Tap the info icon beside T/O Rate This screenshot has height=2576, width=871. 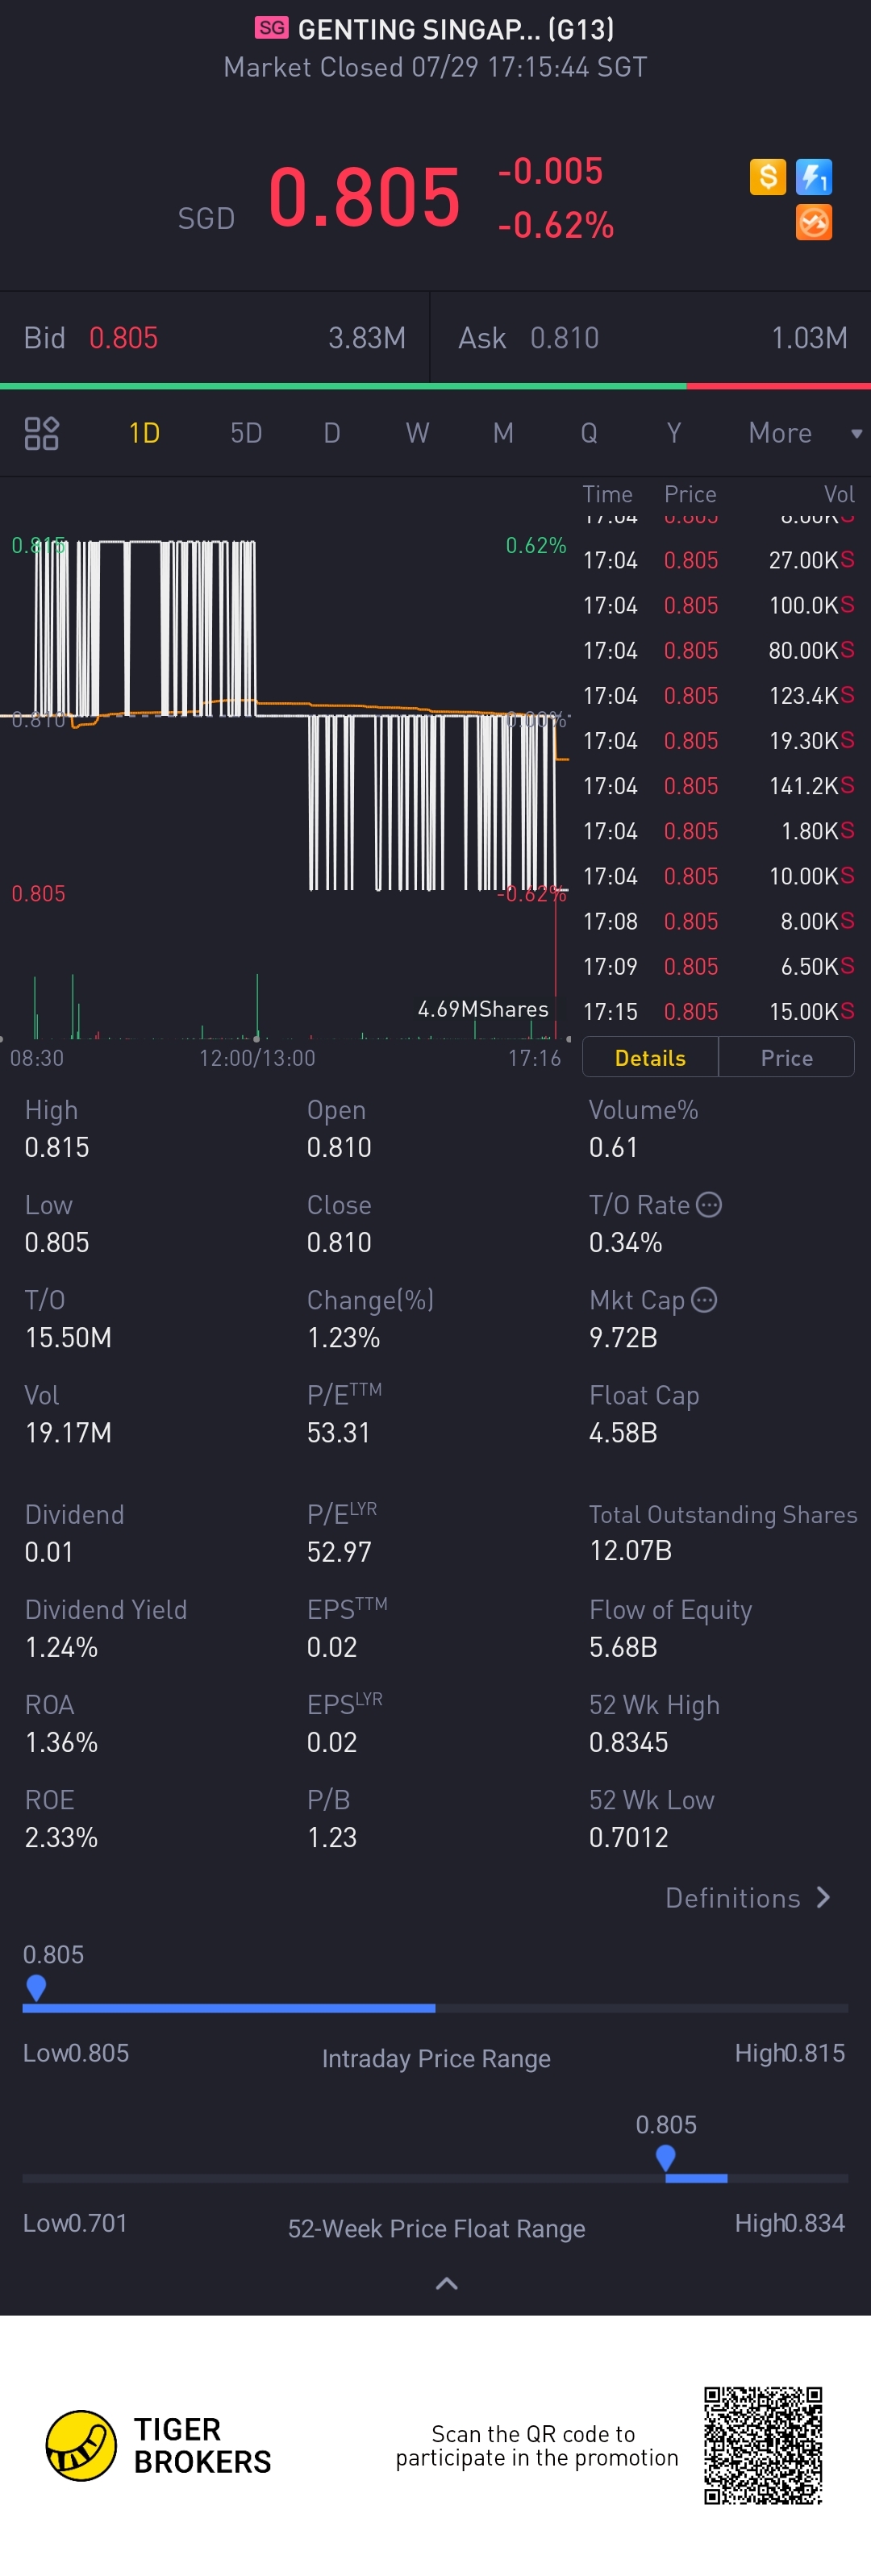click(x=709, y=1205)
